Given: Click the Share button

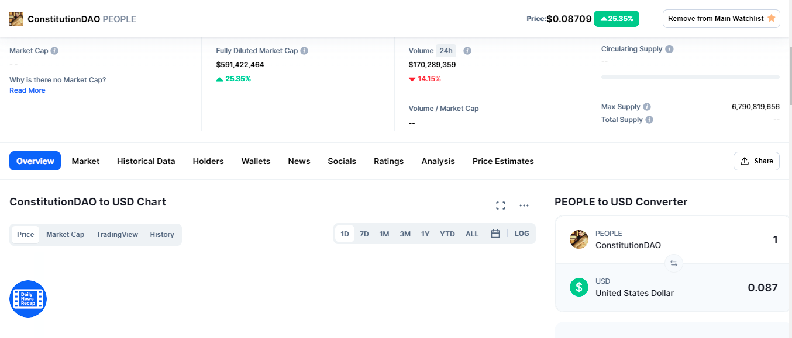Looking at the screenshot, I should [x=756, y=161].
